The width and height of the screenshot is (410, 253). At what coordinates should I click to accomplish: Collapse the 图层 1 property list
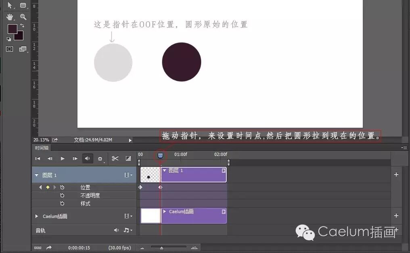click(36, 175)
